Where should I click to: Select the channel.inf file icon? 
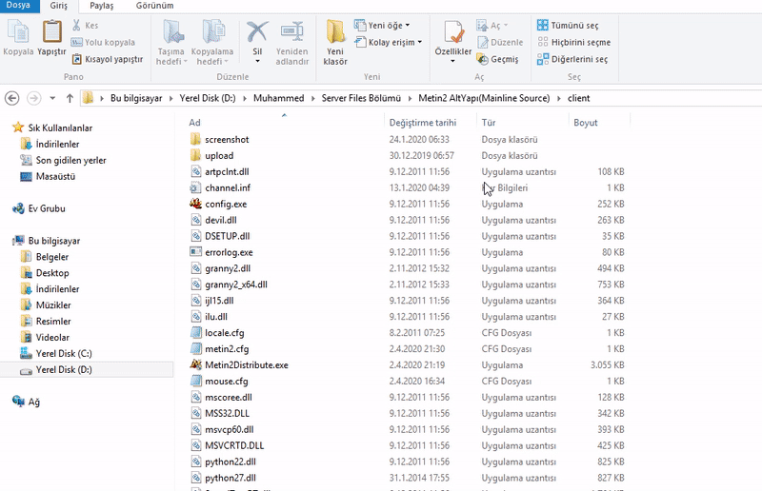(195, 188)
